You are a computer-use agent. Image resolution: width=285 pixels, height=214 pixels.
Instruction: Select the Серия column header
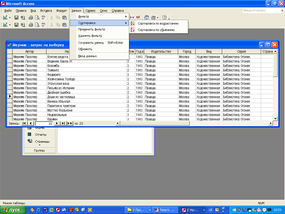click(241, 52)
